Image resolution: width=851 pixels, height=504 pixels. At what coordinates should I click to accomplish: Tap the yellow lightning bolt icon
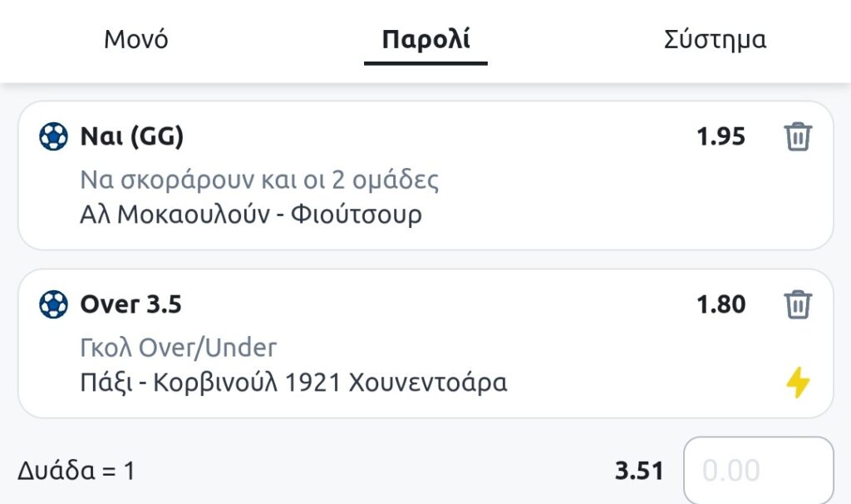[x=798, y=383]
